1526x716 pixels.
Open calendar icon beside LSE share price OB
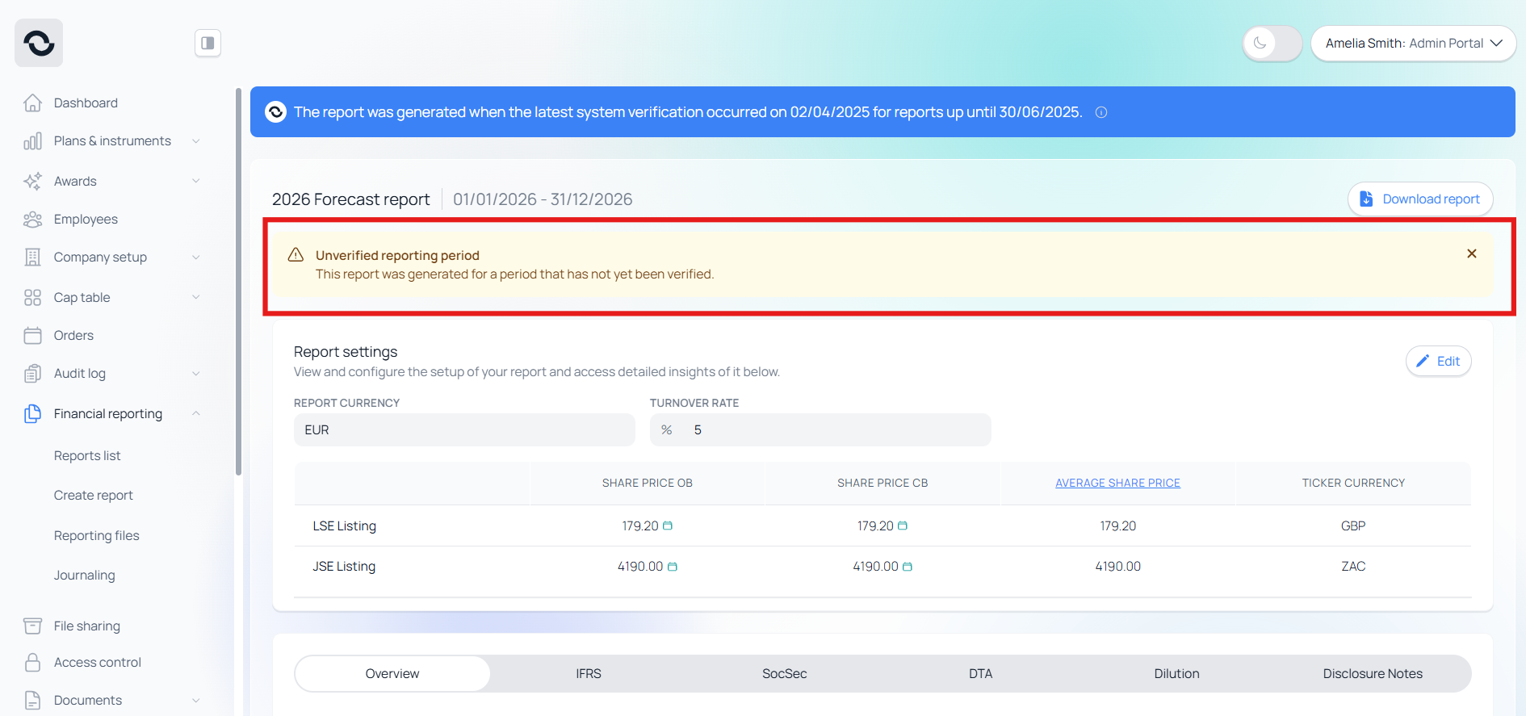pyautogui.click(x=668, y=525)
